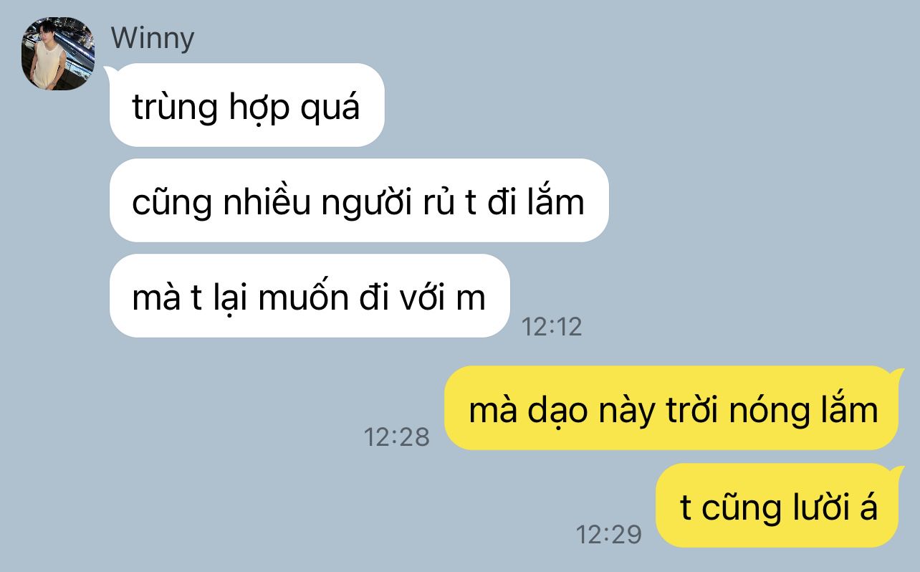The height and width of the screenshot is (572, 920).
Task: Select the "cũng nhiều người rủ t đi lắm" message
Action: [x=359, y=200]
